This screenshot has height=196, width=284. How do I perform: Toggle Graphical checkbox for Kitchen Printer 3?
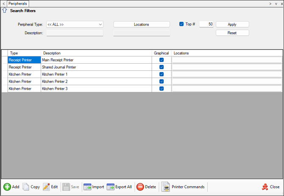(161, 89)
